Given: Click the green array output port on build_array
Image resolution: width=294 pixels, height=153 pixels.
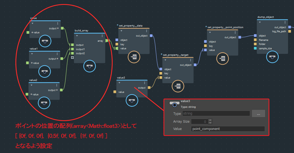Looking at the screenshot, I should click(107, 41).
